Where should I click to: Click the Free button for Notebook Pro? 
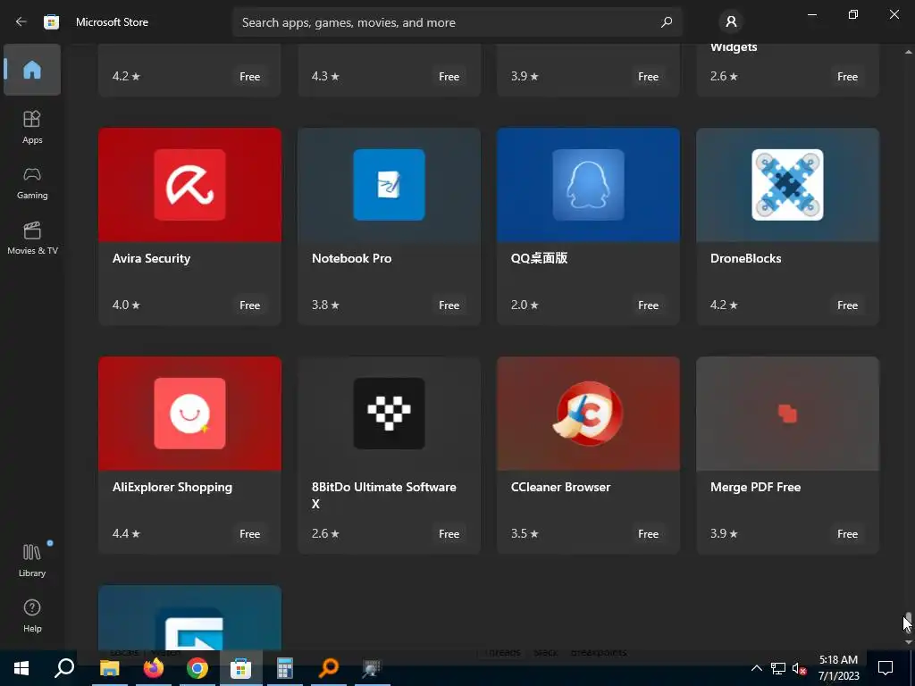(449, 305)
